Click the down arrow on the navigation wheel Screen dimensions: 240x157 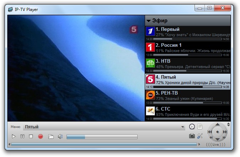pyautogui.click(x=218, y=139)
